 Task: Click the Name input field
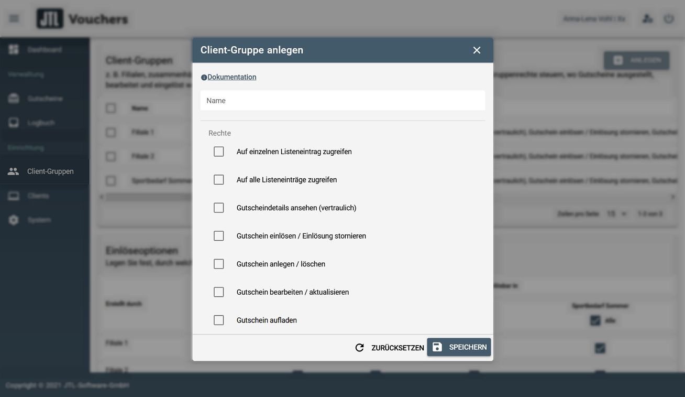[342, 101]
